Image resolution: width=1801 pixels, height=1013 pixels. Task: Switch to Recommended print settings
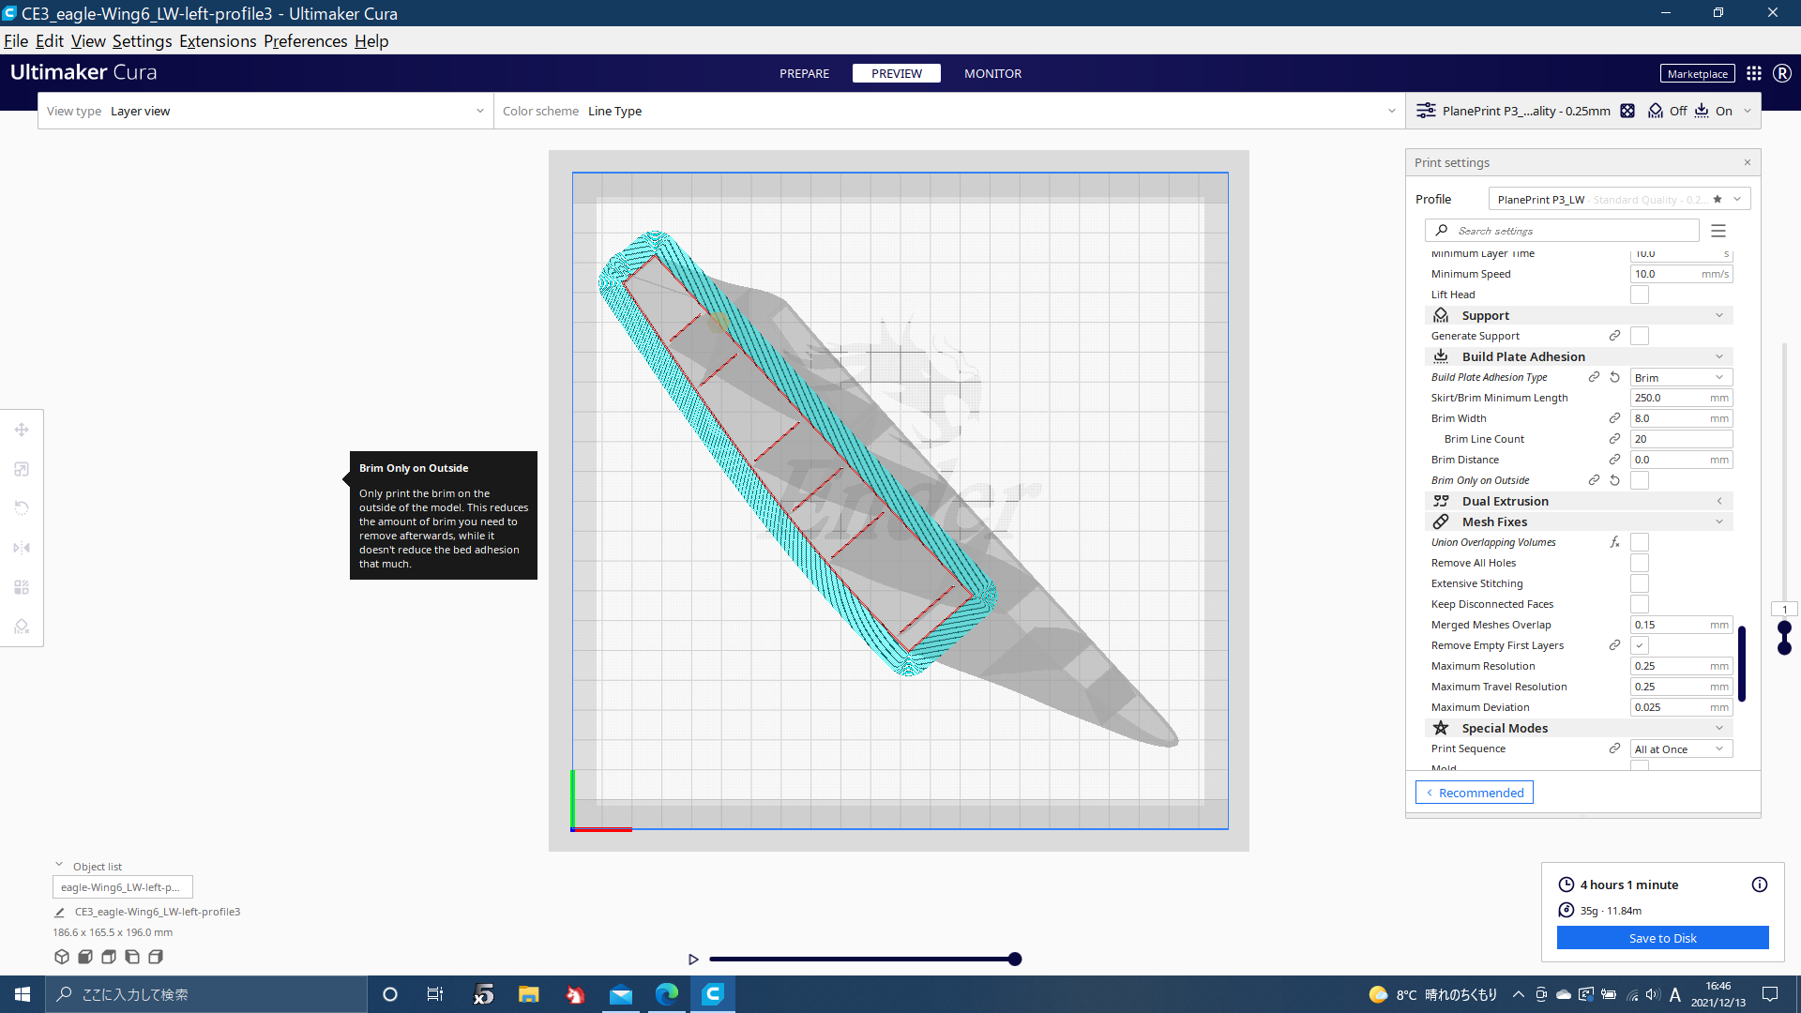[1473, 792]
